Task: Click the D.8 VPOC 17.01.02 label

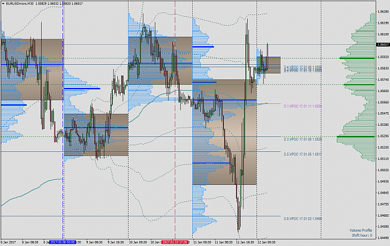Action: [x=303, y=219]
